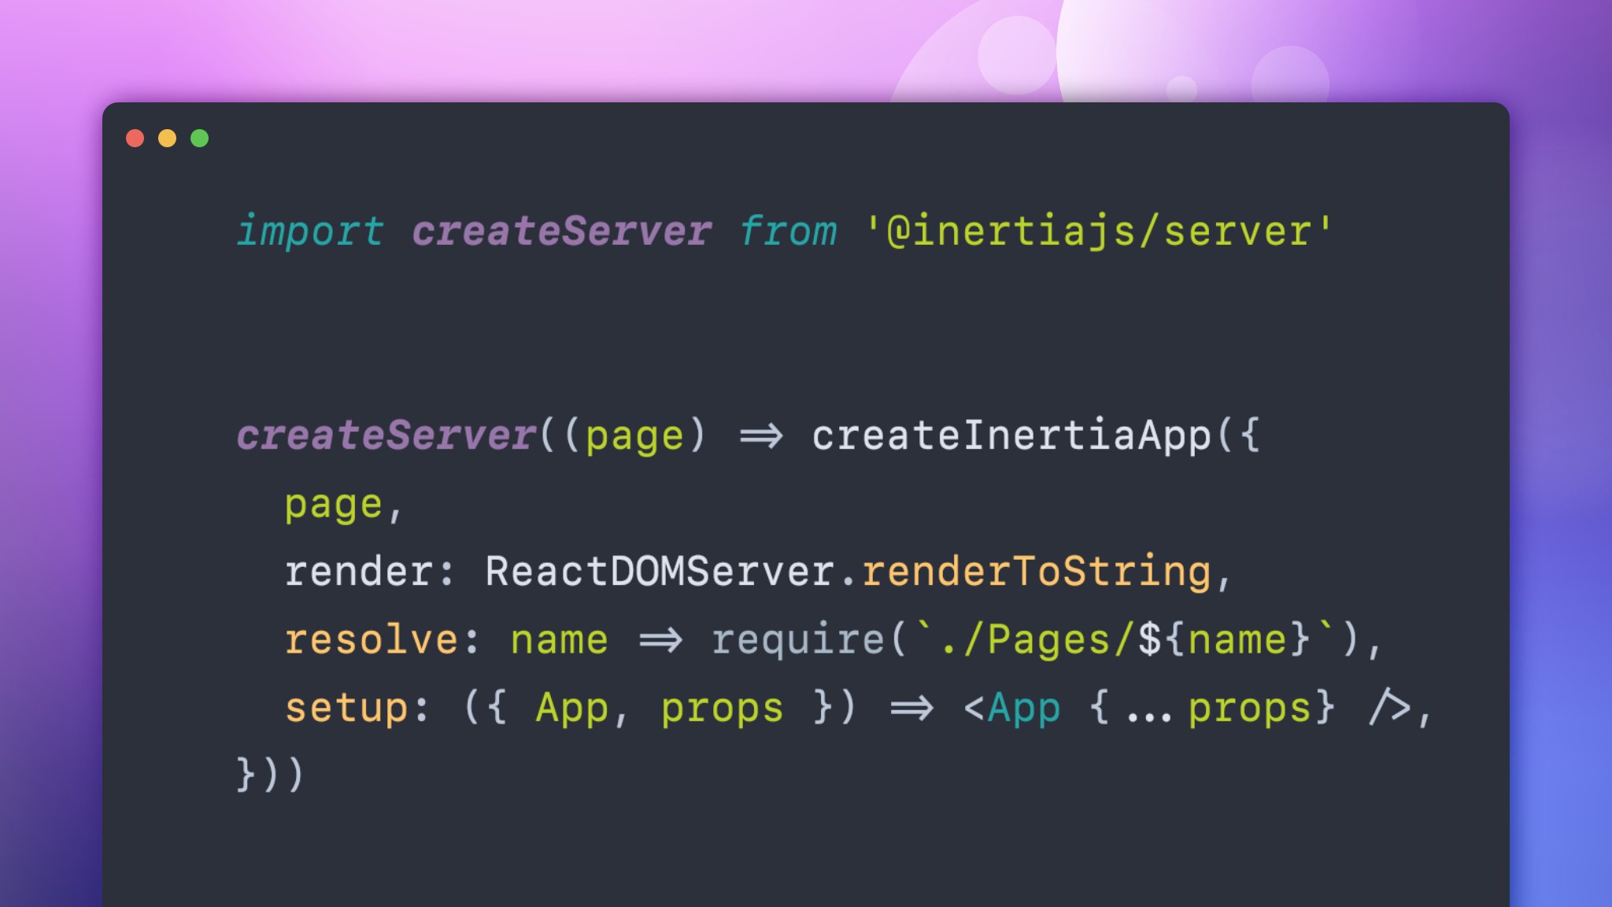Select the renderToString method name

(x=1039, y=571)
